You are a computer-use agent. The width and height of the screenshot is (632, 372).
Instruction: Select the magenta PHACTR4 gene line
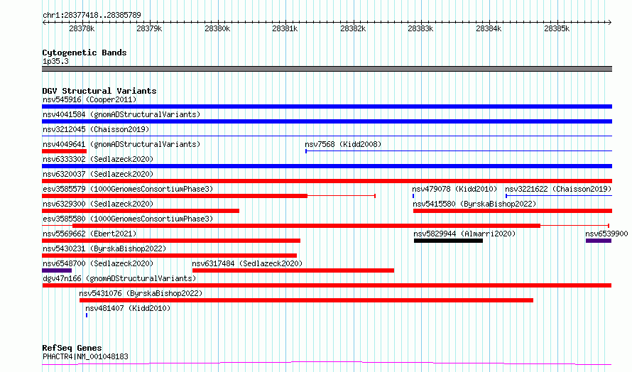click(x=327, y=363)
